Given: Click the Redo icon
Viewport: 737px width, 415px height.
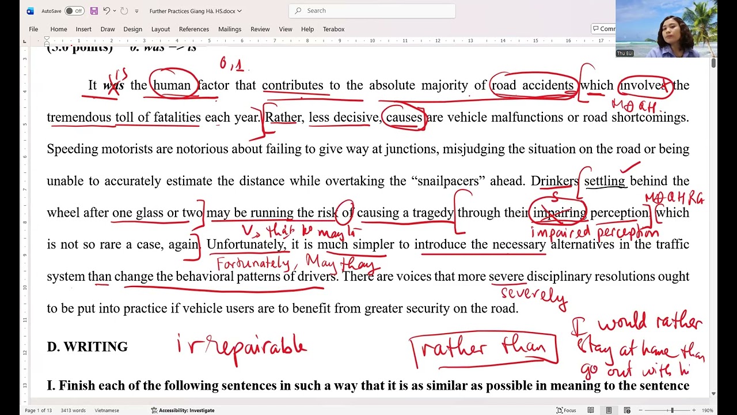Looking at the screenshot, I should click(124, 11).
